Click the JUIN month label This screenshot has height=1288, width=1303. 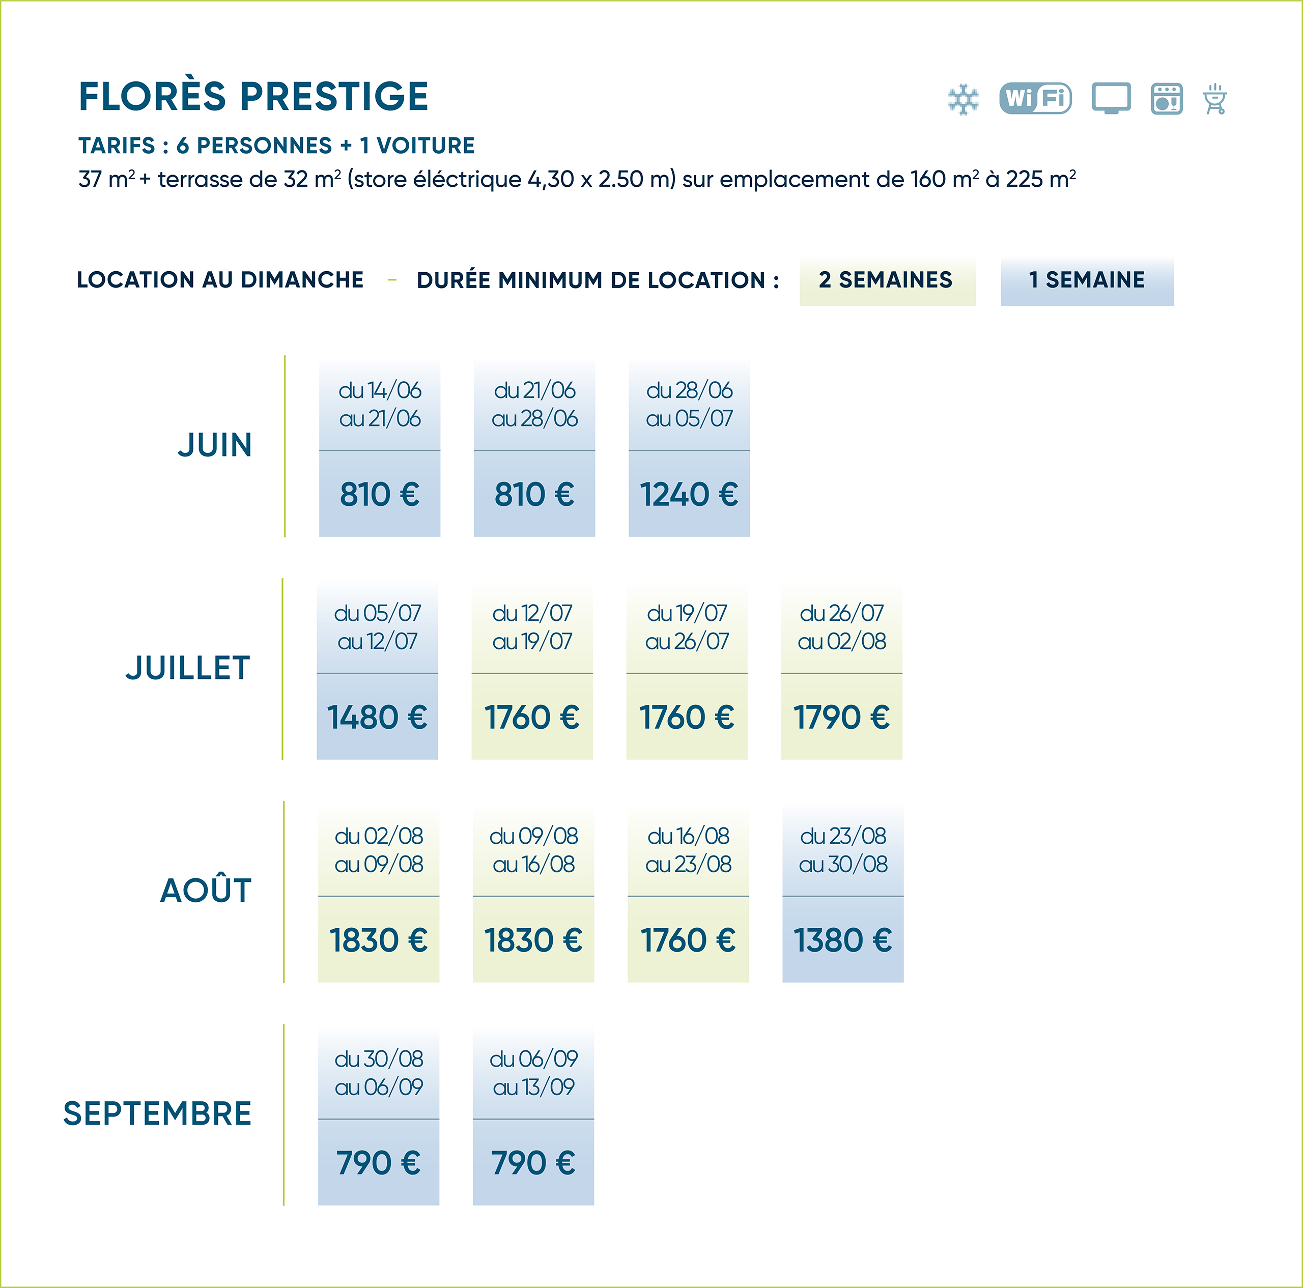[215, 446]
